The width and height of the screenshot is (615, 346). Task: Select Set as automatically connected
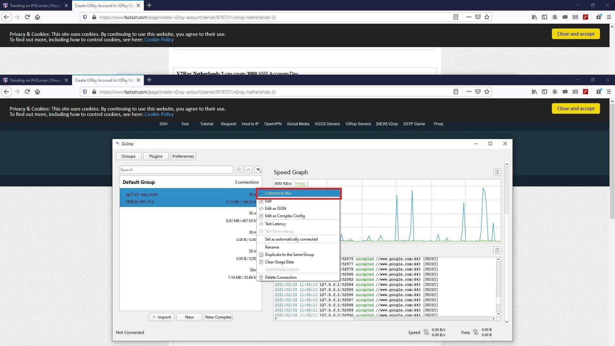coord(298,239)
